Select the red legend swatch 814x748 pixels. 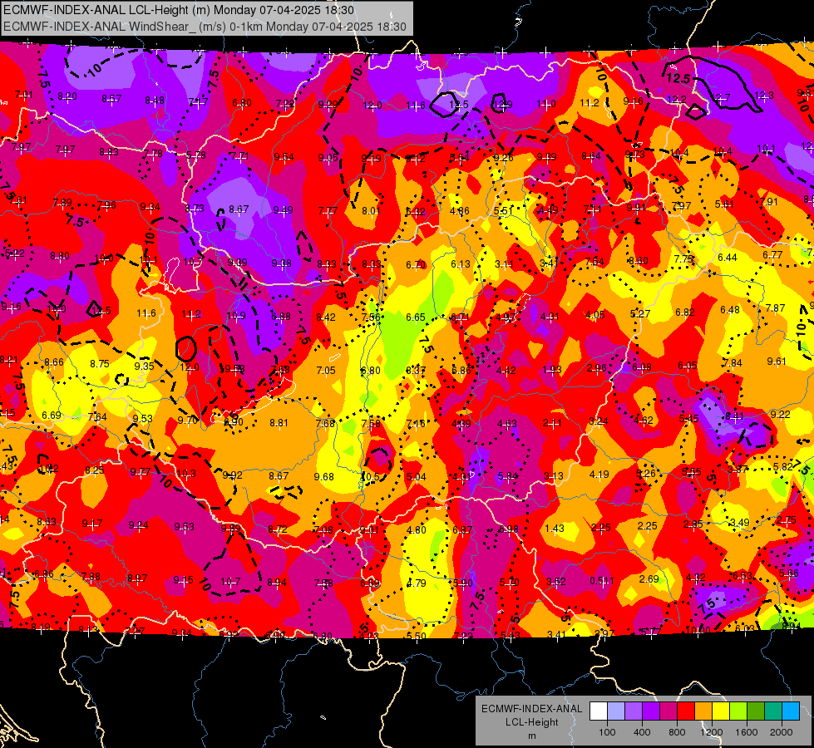coord(686,711)
